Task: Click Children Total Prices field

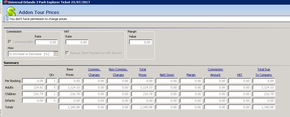Action: click(x=143, y=94)
